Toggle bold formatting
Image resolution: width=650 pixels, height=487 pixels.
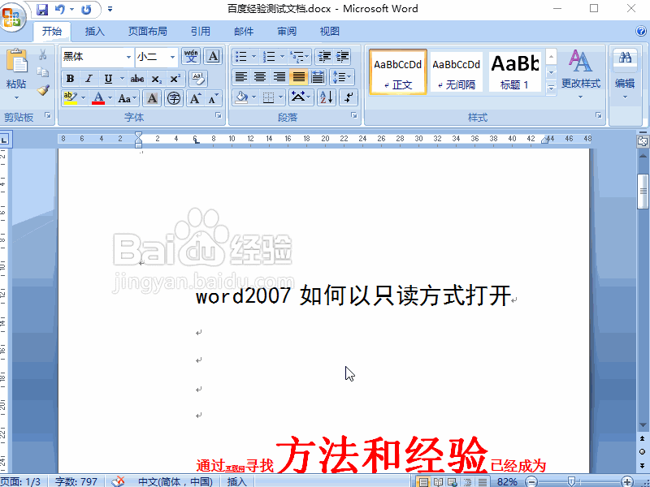pos(70,78)
